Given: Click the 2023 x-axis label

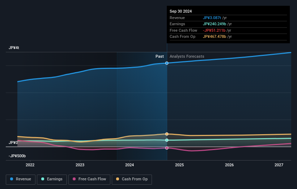Looking at the screenshot, I should pos(80,165).
